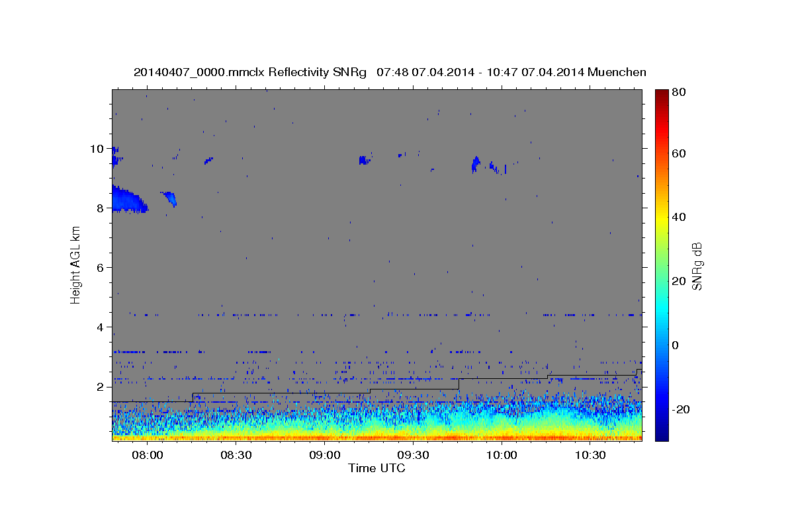The height and width of the screenshot is (529, 794).
Task: Click the colorbar value 80
Action: [680, 92]
